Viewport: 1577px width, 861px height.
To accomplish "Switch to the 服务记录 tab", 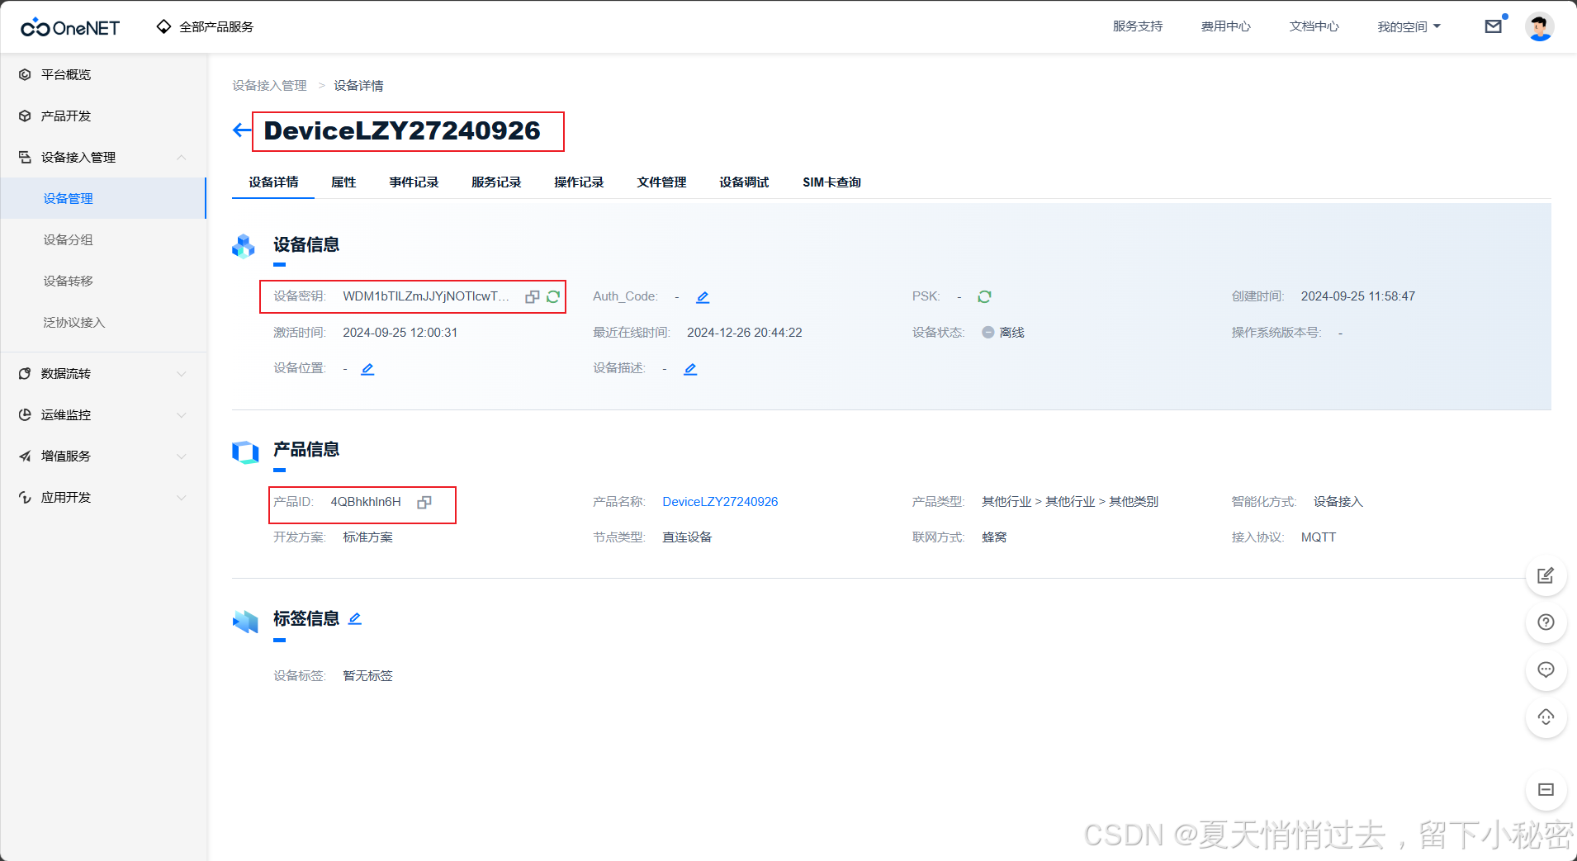I will coord(496,182).
